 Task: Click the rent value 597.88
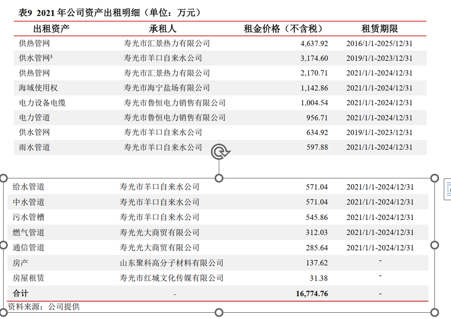point(317,147)
